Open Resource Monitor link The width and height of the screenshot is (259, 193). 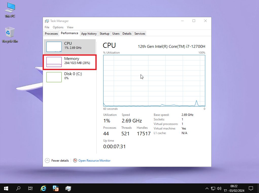pos(94,161)
